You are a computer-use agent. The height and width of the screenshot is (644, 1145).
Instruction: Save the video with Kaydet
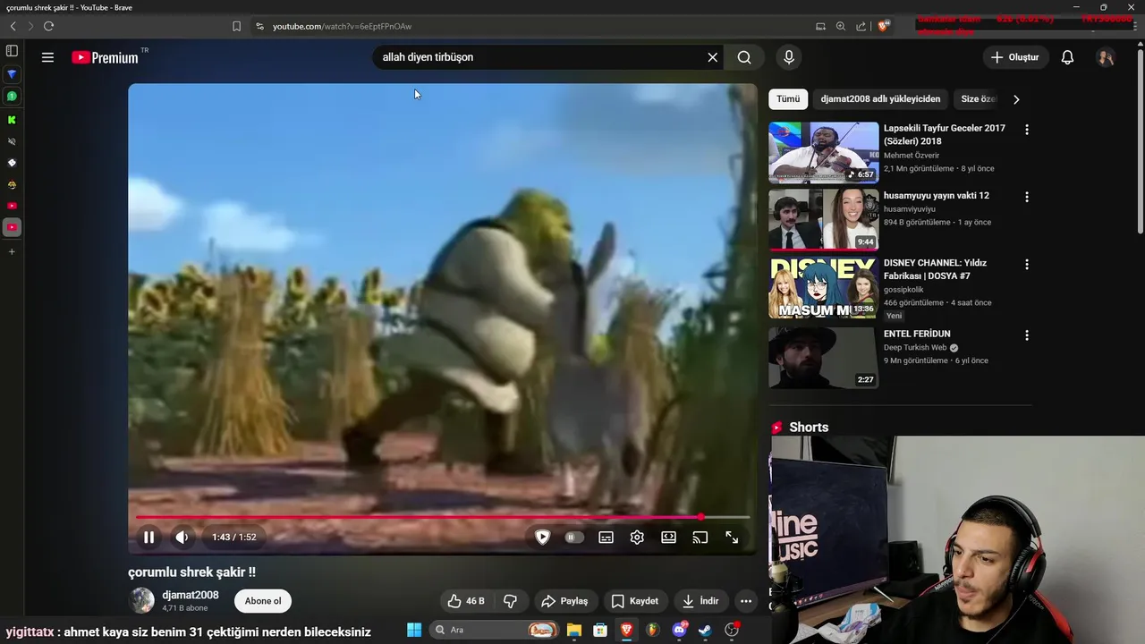tap(634, 601)
